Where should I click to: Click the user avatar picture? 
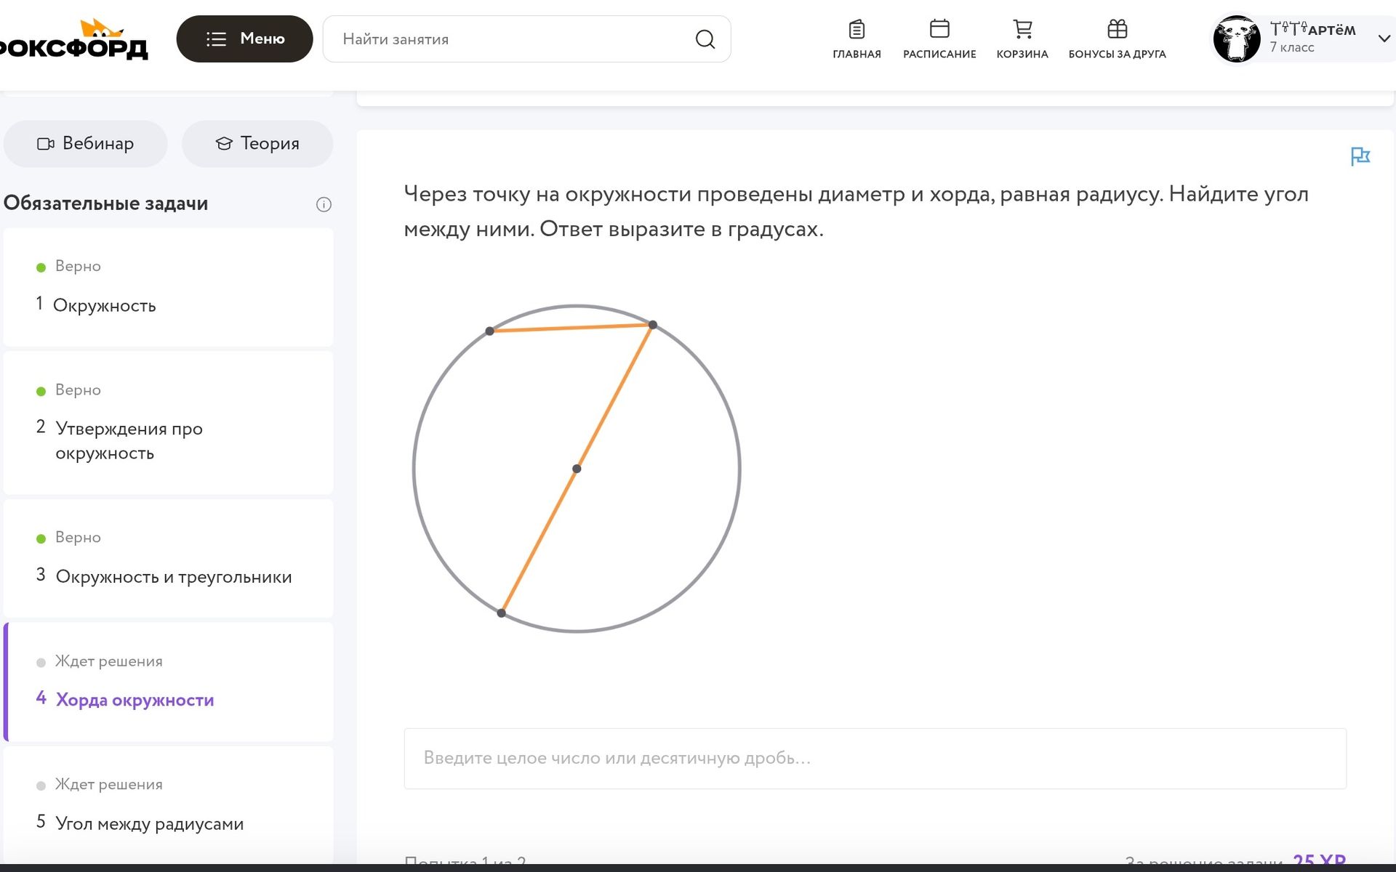click(x=1236, y=39)
